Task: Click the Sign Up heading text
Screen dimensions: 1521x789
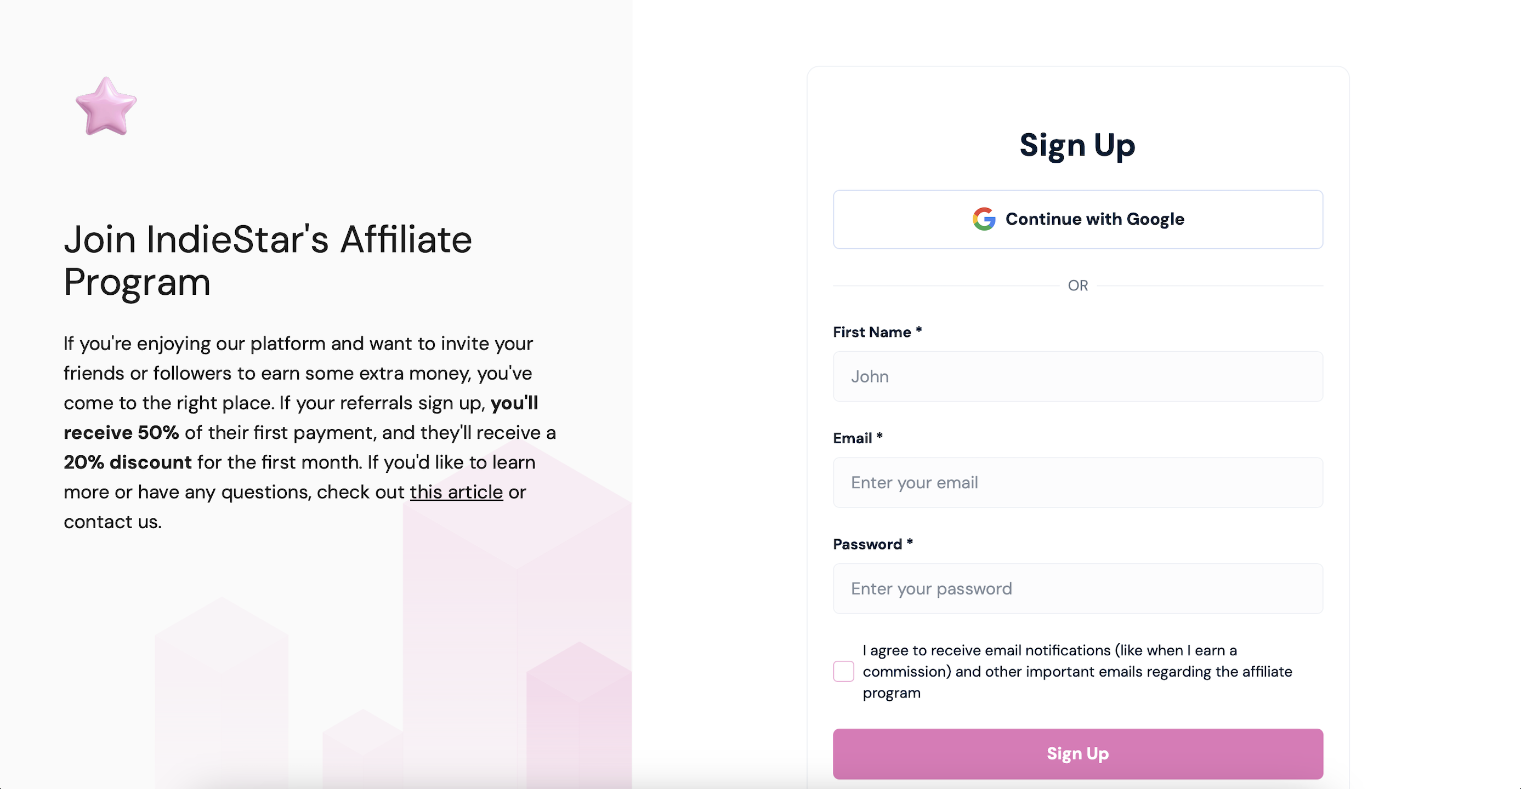Action: click(x=1077, y=145)
